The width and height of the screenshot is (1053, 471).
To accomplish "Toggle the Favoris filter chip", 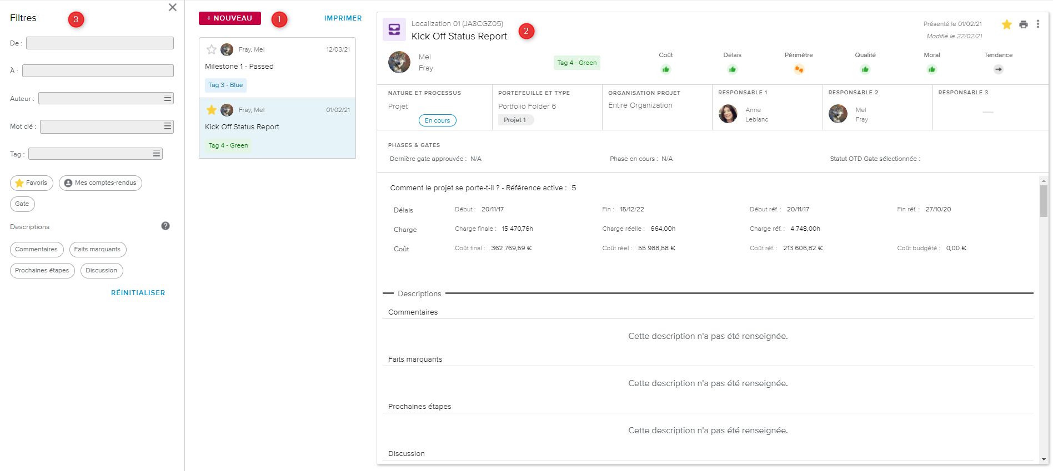I will click(x=32, y=183).
